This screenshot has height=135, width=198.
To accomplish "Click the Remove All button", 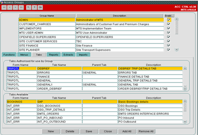I will click(146, 131).
